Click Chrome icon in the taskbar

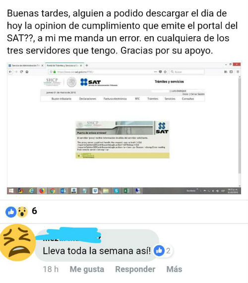click(53, 191)
